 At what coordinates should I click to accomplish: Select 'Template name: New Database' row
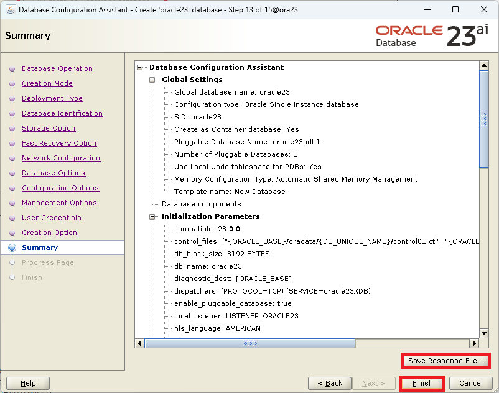pyautogui.click(x=230, y=192)
